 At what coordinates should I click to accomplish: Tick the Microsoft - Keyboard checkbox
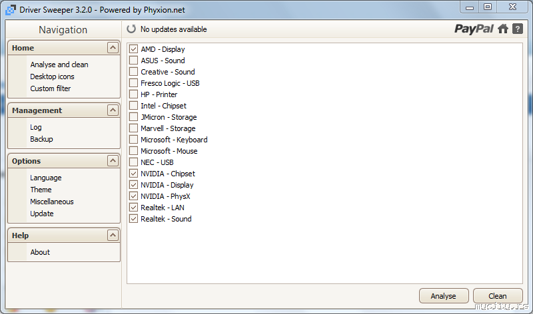134,140
